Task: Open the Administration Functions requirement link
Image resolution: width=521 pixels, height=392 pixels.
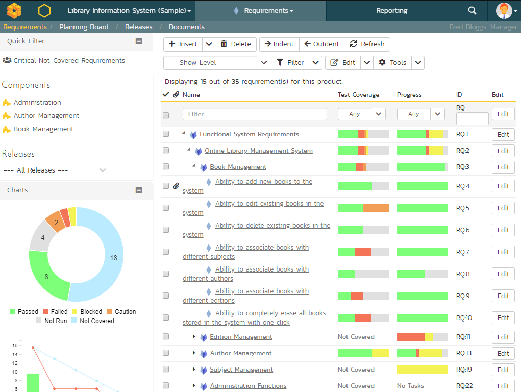Action: click(248, 386)
